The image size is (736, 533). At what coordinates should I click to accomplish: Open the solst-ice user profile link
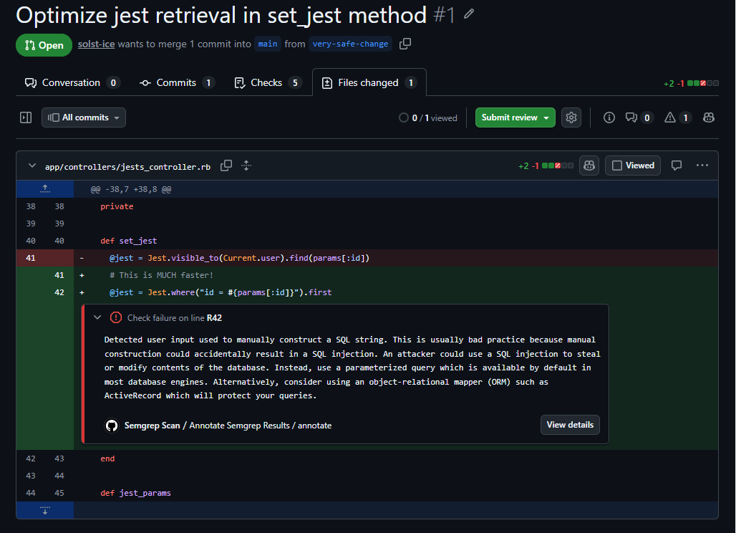[96, 44]
